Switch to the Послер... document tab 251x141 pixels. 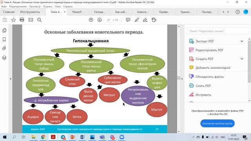207,12
